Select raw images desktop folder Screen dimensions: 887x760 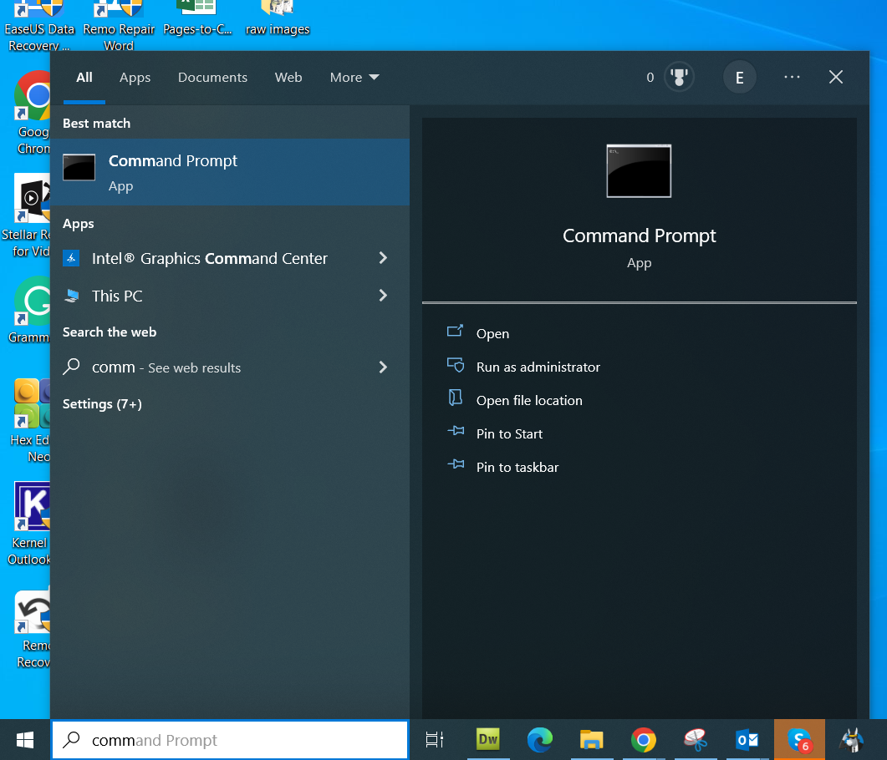point(278,19)
